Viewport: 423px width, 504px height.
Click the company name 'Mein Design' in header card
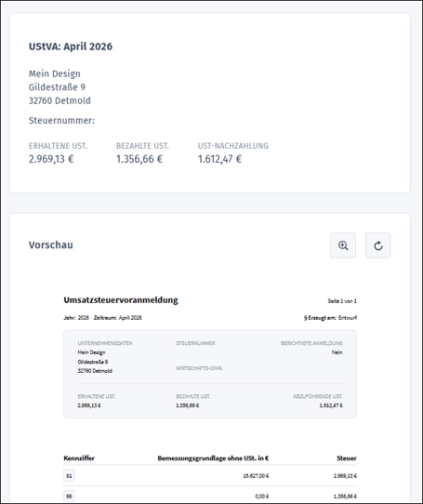[x=55, y=74]
